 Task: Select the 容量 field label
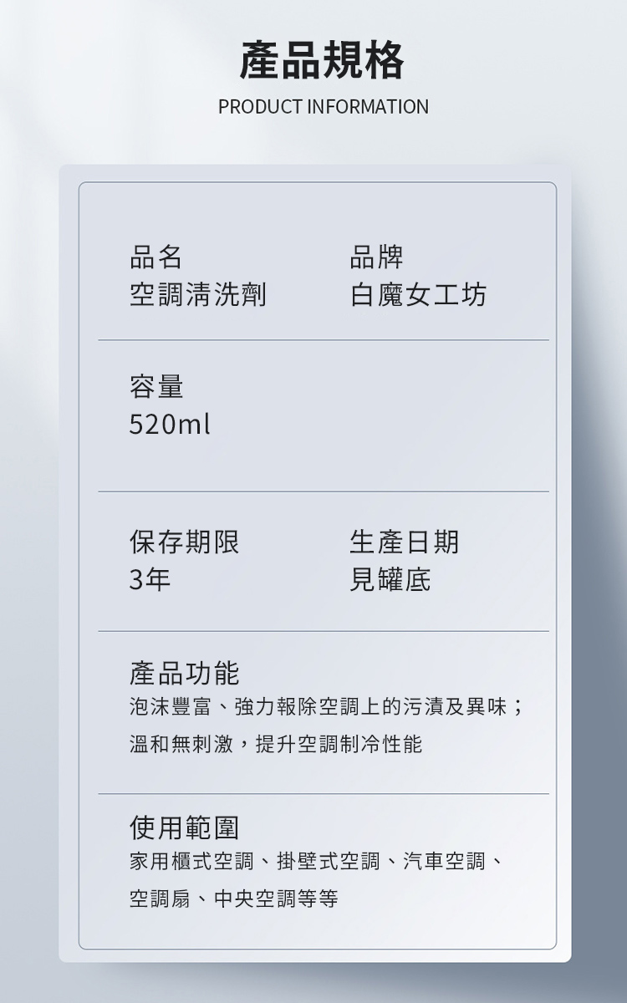pyautogui.click(x=155, y=386)
